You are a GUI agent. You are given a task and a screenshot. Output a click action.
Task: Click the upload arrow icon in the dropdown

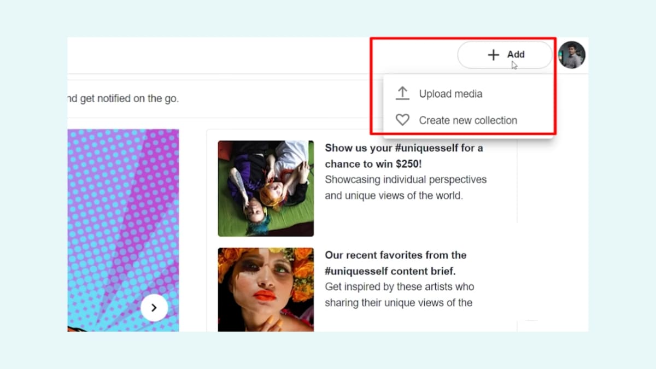402,93
